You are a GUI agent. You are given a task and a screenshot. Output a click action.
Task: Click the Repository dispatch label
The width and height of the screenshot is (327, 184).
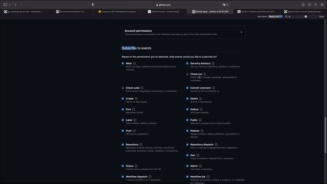coord(202,145)
